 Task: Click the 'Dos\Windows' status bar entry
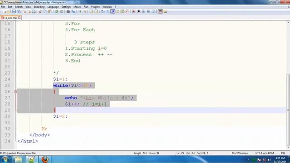click(x=240, y=153)
